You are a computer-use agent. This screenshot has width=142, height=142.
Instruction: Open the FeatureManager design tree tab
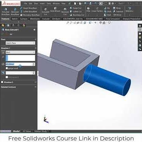click(x=3, y=25)
